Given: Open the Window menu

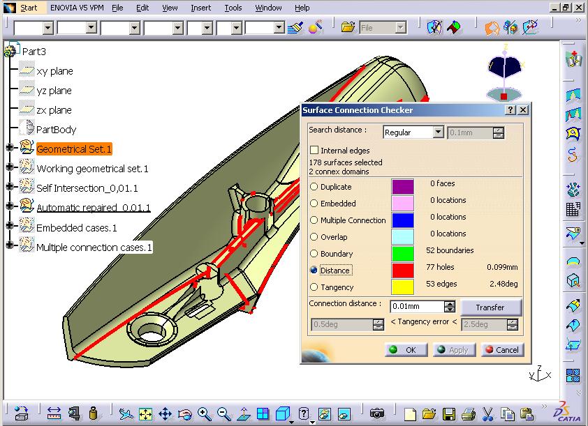Looking at the screenshot, I should pos(268,8).
